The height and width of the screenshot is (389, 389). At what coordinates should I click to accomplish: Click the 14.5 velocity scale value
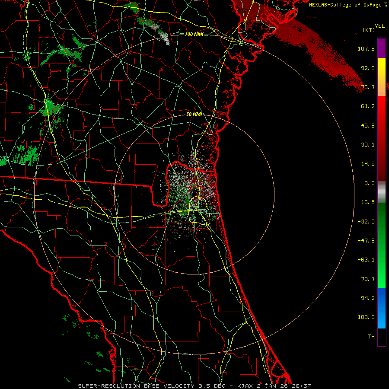click(368, 164)
